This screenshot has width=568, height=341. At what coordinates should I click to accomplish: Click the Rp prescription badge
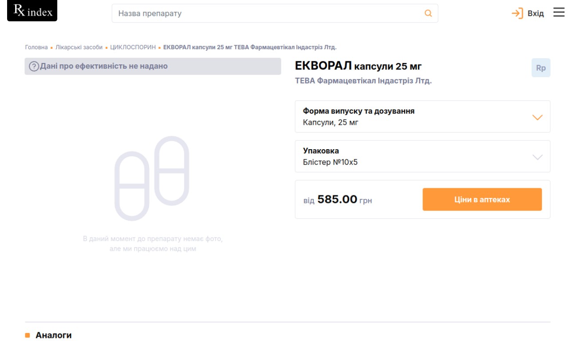coord(540,68)
